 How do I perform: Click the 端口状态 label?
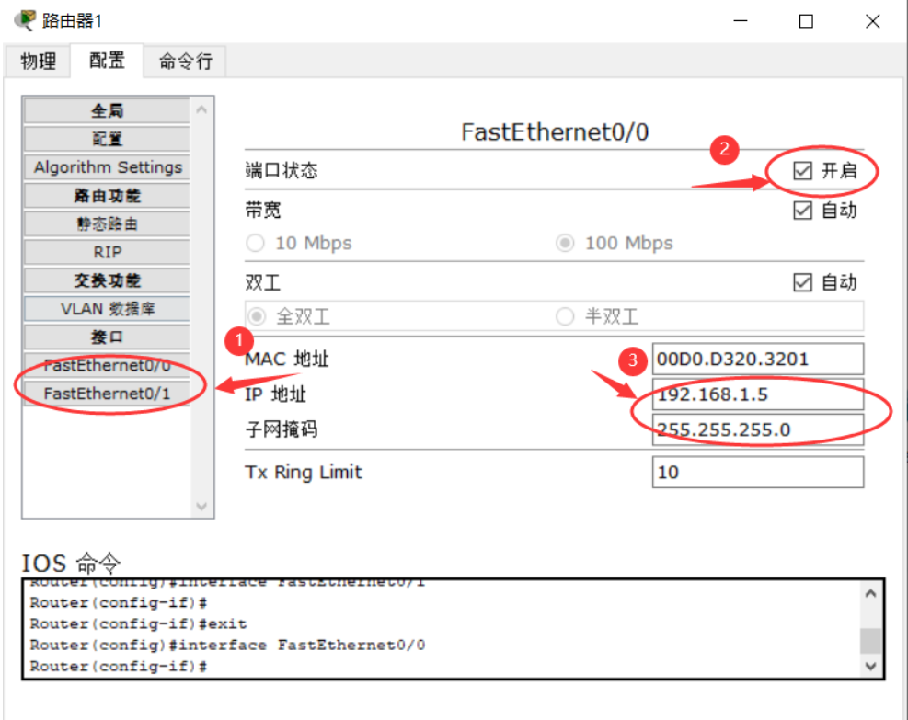(x=282, y=171)
